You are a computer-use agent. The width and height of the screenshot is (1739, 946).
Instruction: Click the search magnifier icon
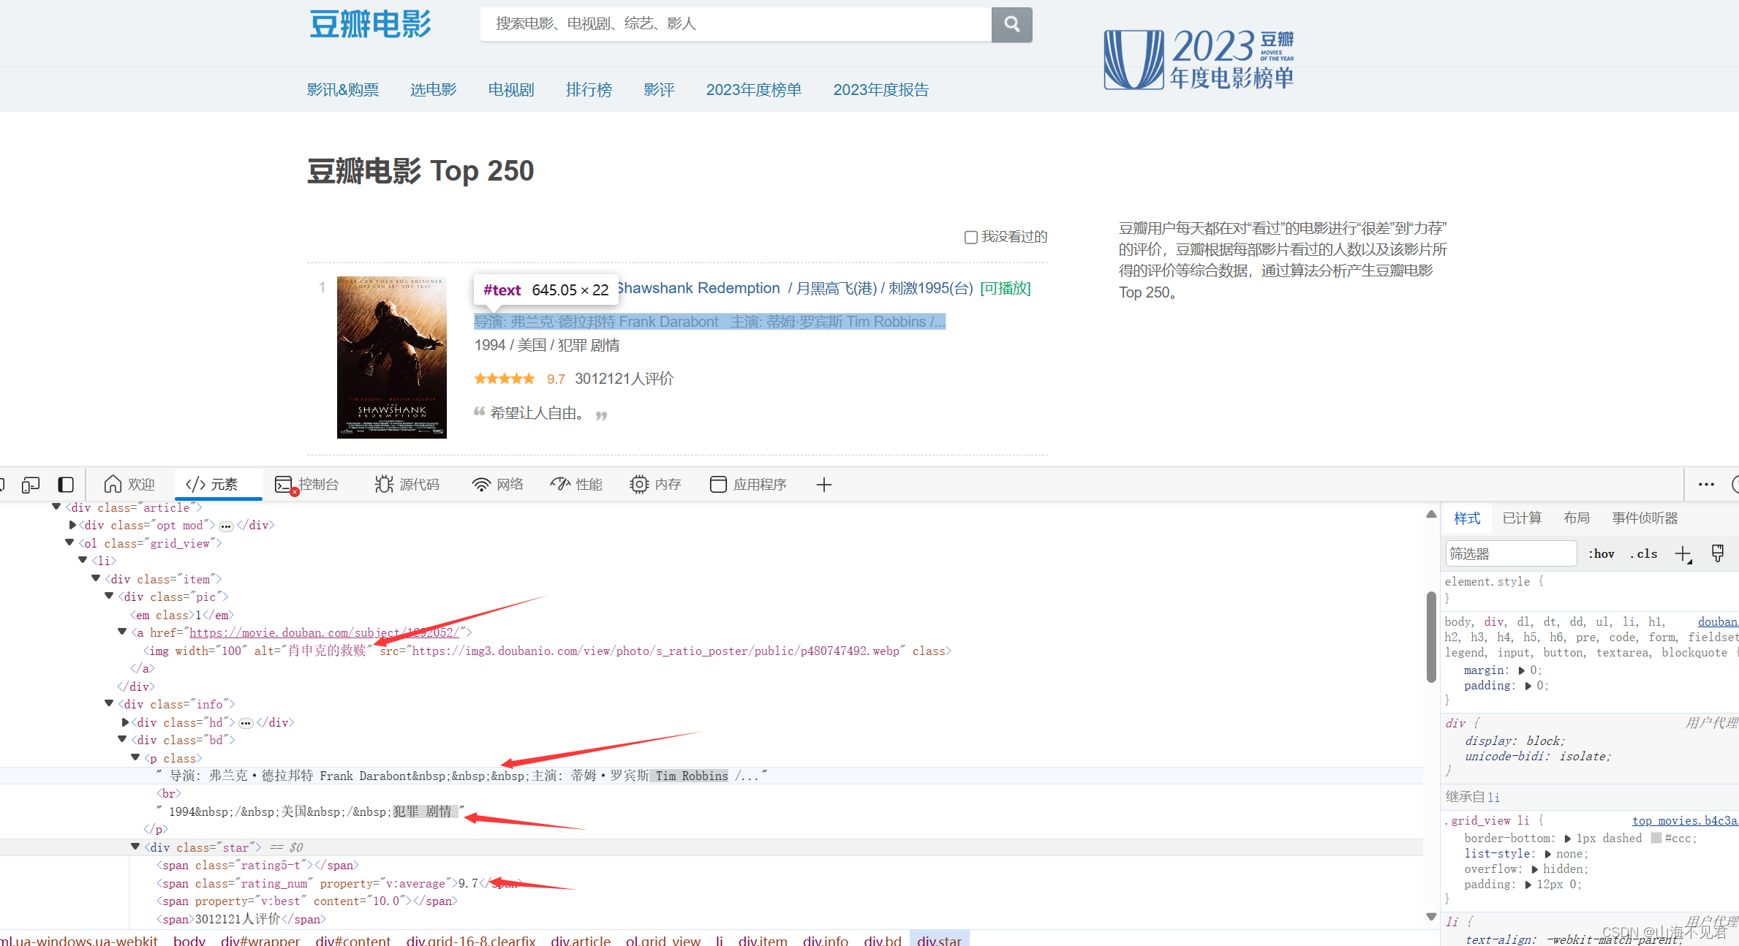click(1011, 24)
